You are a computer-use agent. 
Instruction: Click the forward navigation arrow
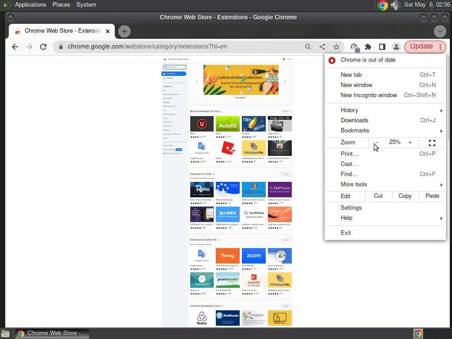click(x=29, y=47)
